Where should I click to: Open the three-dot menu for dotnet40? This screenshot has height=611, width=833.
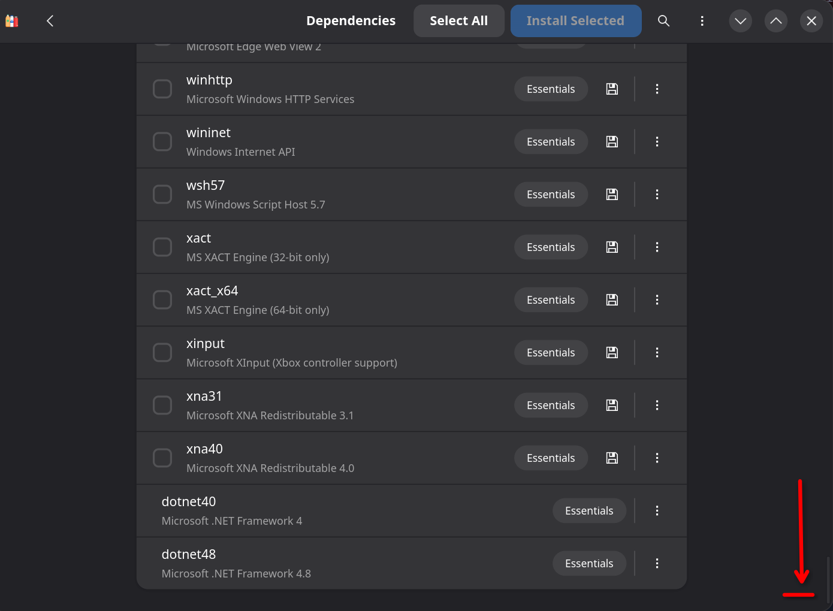pos(657,511)
